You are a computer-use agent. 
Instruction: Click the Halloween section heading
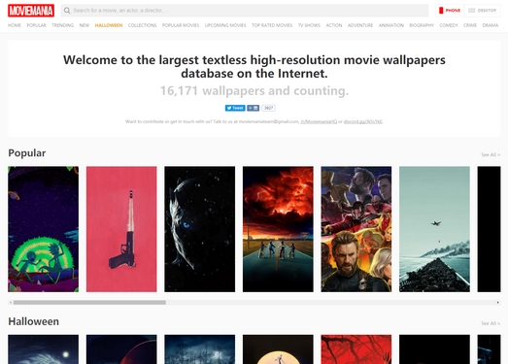pos(34,321)
